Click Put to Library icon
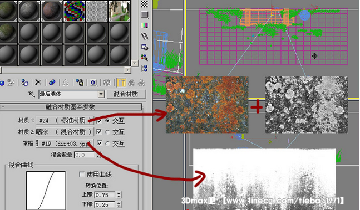The width and height of the screenshot is (360, 210). [x=80, y=83]
